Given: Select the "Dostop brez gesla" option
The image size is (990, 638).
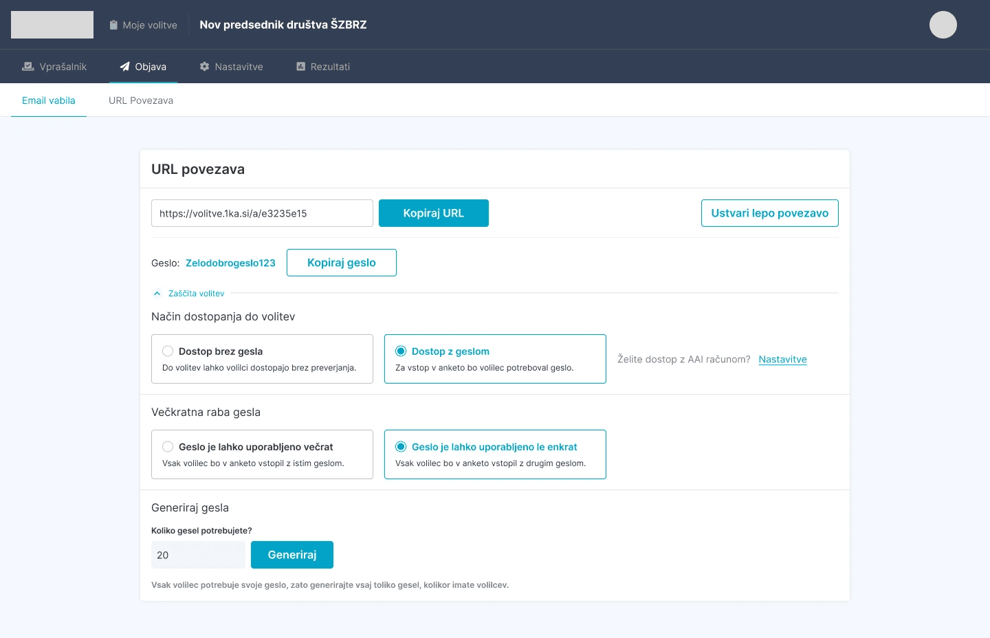Looking at the screenshot, I should (x=168, y=351).
